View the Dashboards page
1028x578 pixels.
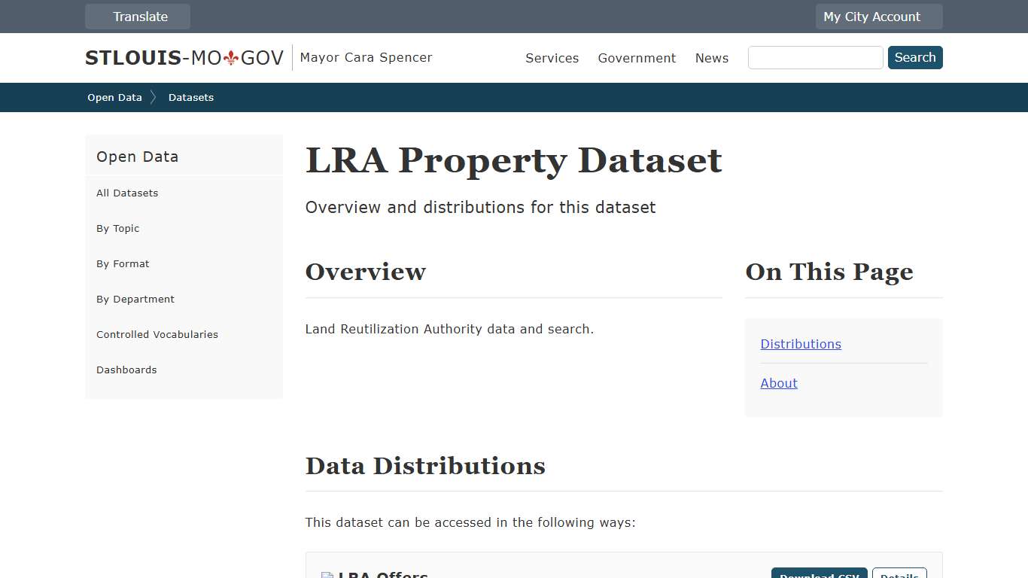(126, 370)
